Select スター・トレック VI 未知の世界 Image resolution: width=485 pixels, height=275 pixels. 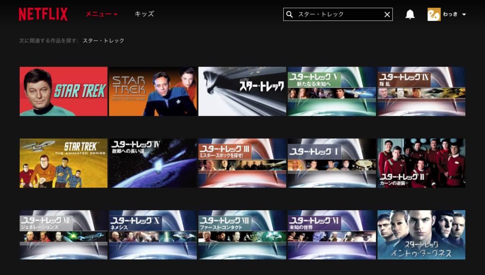tap(332, 235)
